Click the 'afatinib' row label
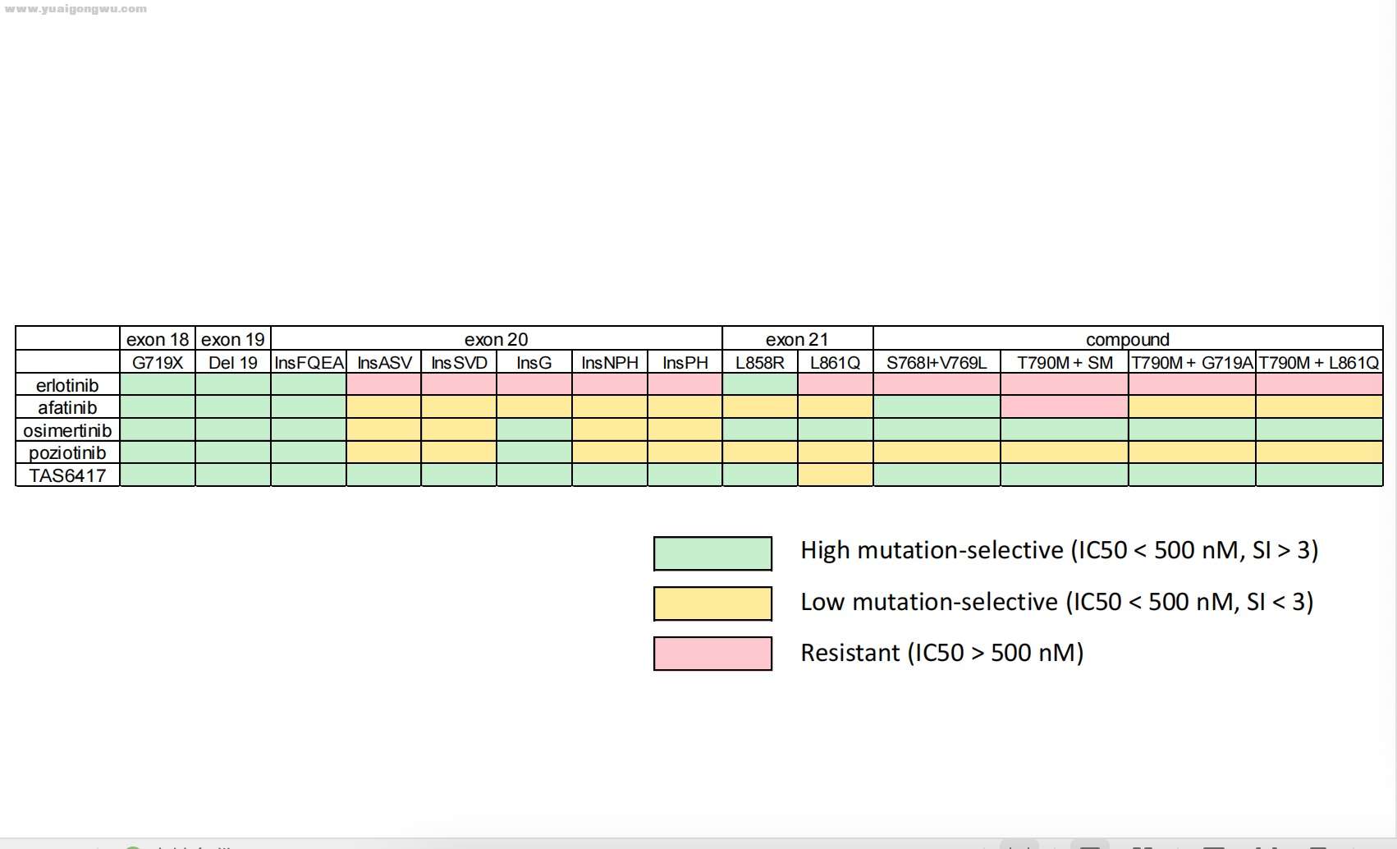Screen dimensions: 1397x849 67,407
